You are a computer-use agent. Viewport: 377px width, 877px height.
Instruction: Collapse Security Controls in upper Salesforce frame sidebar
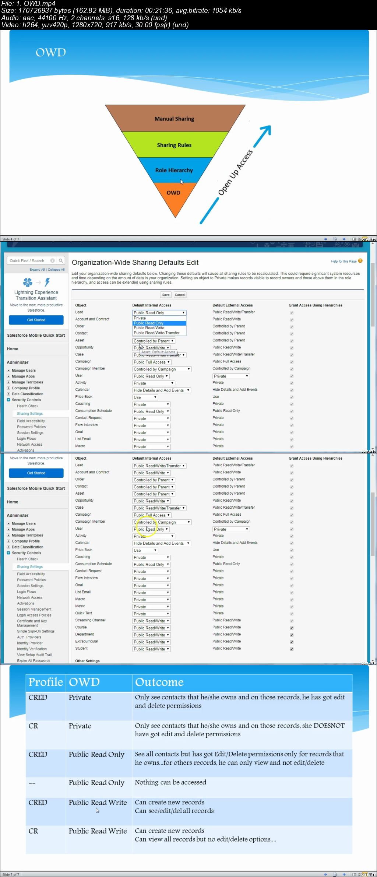(8, 400)
